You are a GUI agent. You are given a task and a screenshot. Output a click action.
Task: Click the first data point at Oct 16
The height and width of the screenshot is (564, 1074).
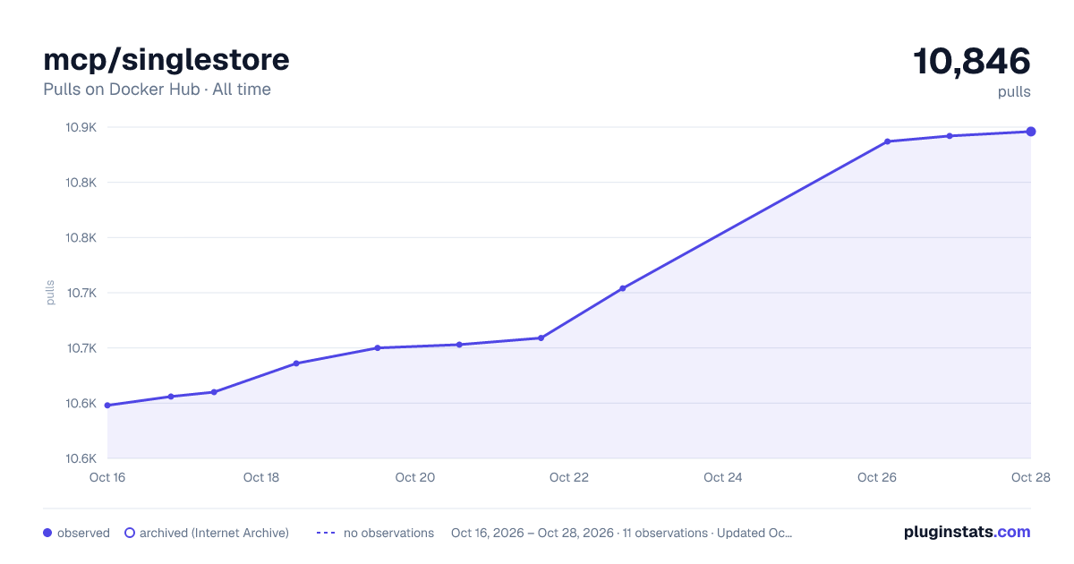coord(107,406)
